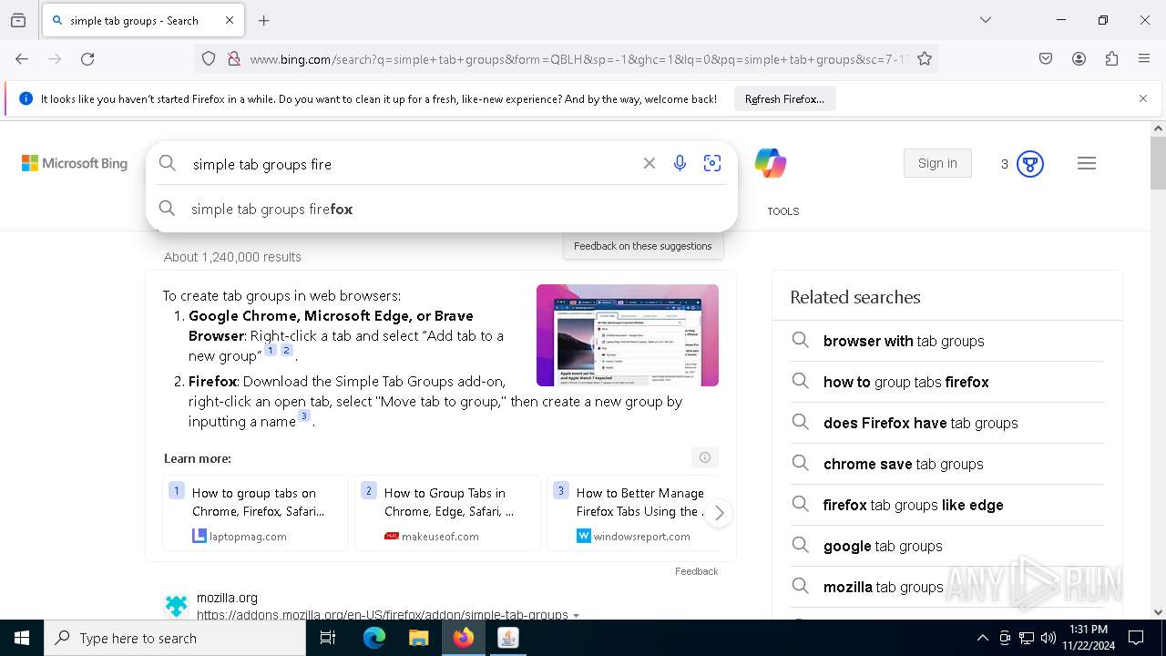The image size is (1166, 656).
Task: Show next Learn more cards arrow
Action: coord(719,513)
